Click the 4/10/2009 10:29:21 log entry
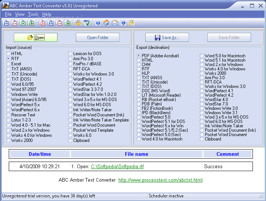Screen dimensions: 266x201 [x=40, y=167]
